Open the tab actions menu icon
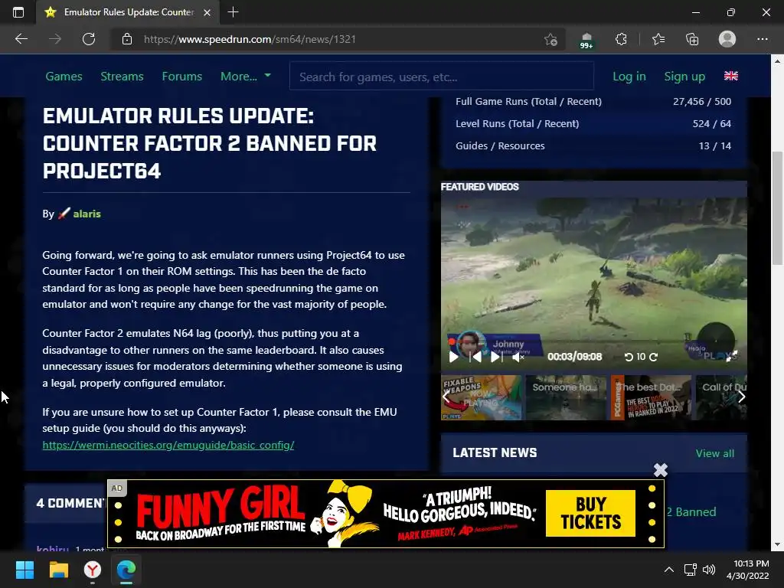The height and width of the screenshot is (588, 784). 18,12
